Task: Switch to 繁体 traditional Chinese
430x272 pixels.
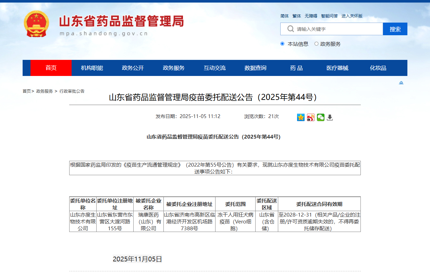Action: point(297,16)
